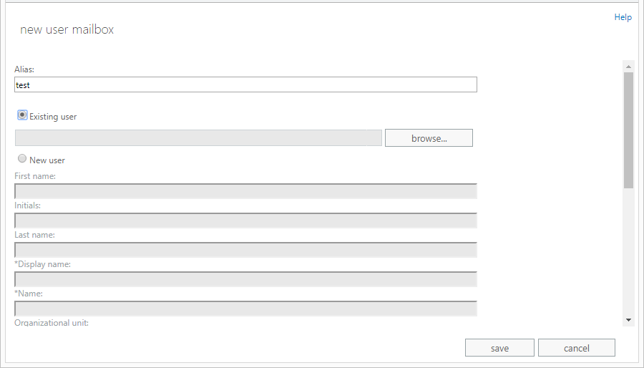The image size is (644, 368).
Task: Select the Last name field
Action: 245,249
